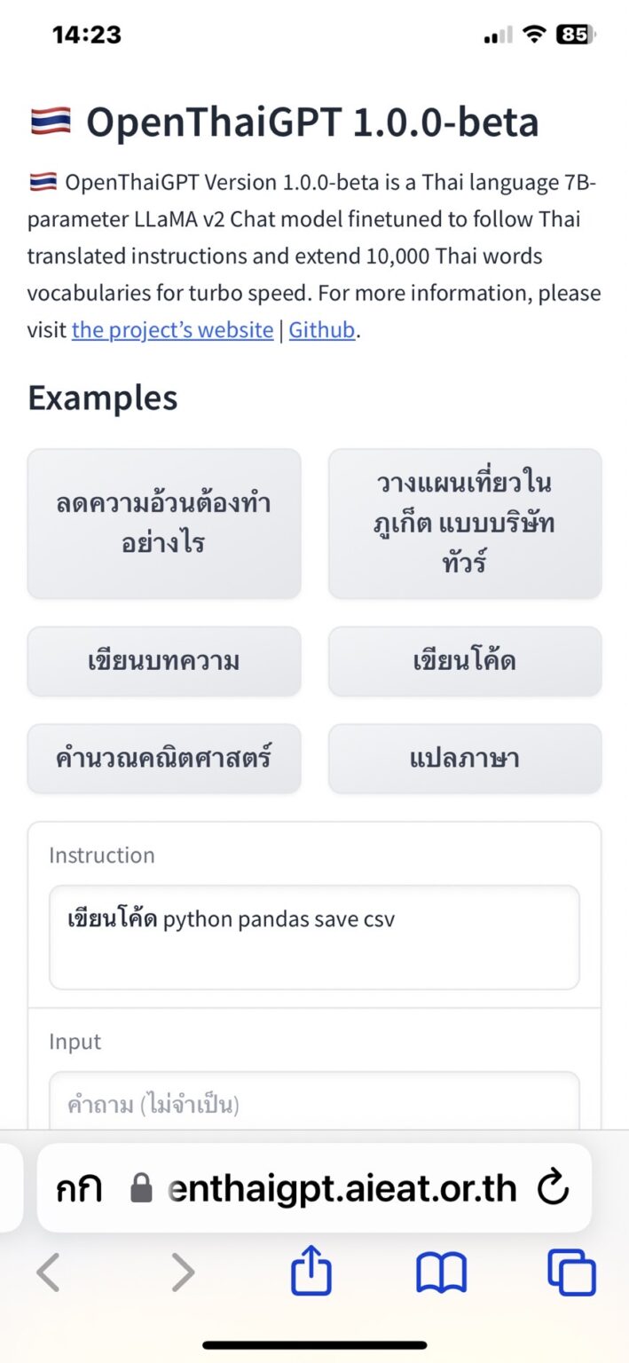Click inside the Instruction text box
Image resolution: width=629 pixels, height=1363 pixels.
pyautogui.click(x=313, y=937)
